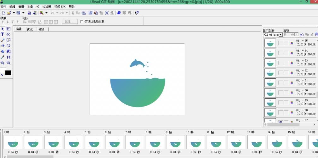Select the Text tool

(x=3, y=34)
